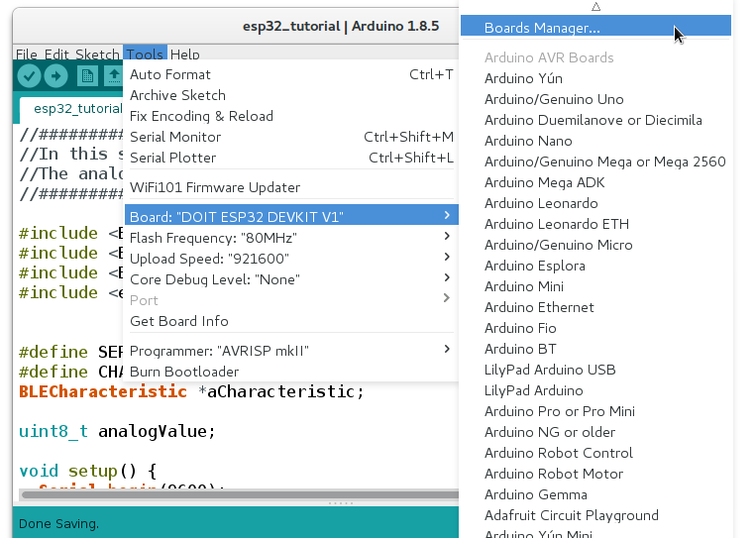Click 'uint8_t analogValue;' code line
This screenshot has width=755, height=538.
[117, 431]
